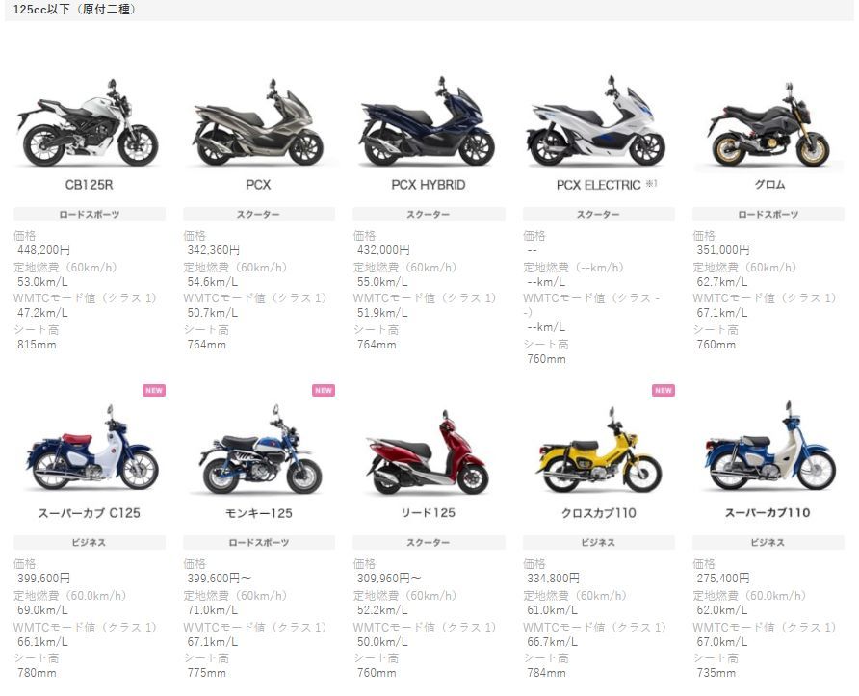859x696 pixels.
Task: Select the スーパーカブ C125 bike image
Action: pyautogui.click(x=91, y=448)
